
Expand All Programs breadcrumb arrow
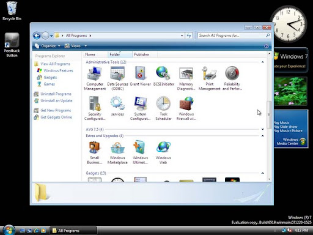[90, 35]
